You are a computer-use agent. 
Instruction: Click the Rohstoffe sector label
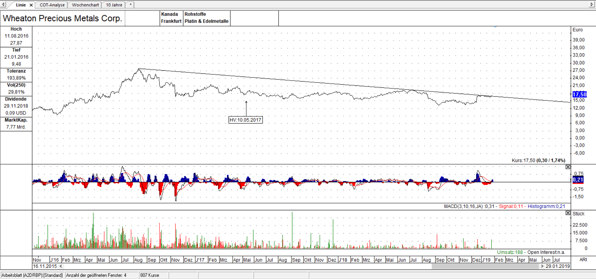point(195,14)
